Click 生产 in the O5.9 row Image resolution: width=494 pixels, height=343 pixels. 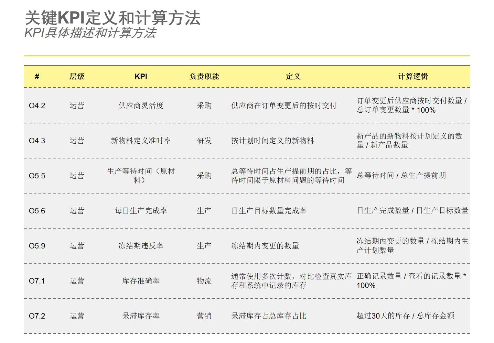(x=204, y=246)
